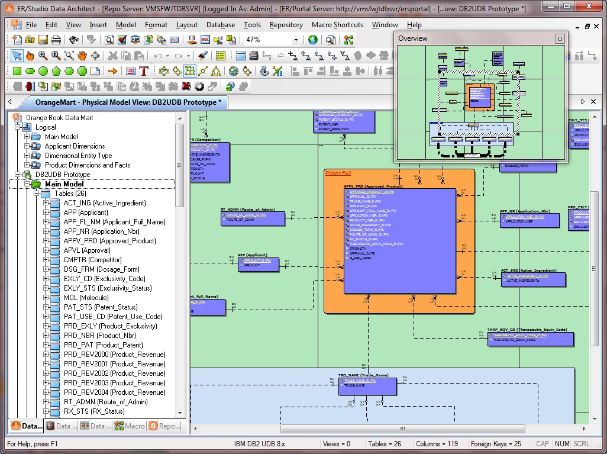Viewport: 607px width, 454px height.
Task: Collapse the DB2UDB Prototype model node
Action: [x=17, y=174]
